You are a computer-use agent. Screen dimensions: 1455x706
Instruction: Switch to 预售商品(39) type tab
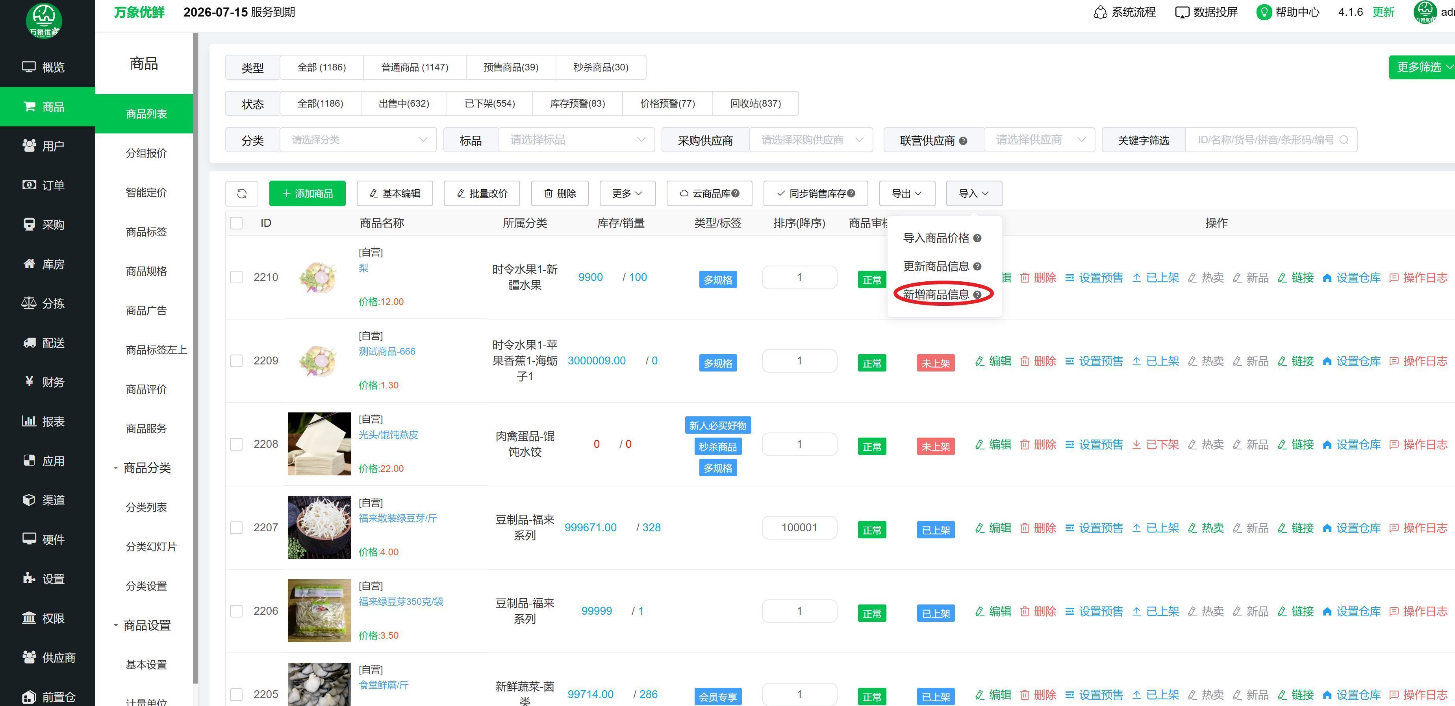pos(511,67)
